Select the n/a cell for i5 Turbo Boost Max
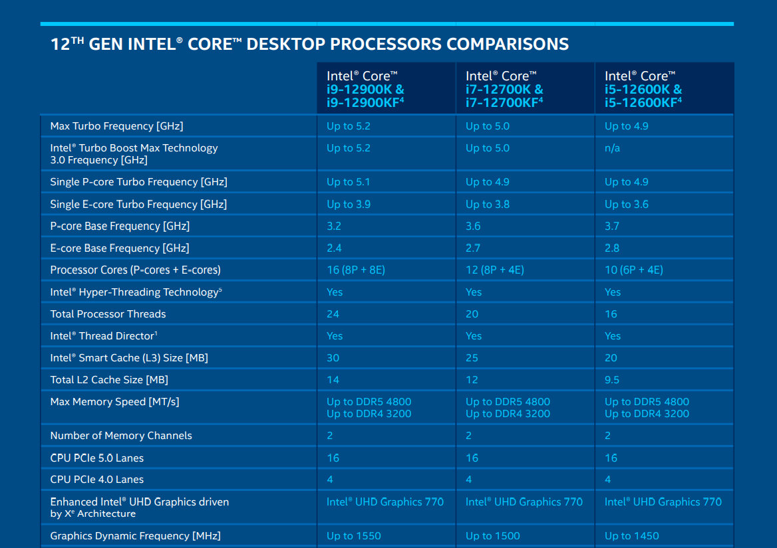This screenshot has height=548, width=777. pos(612,148)
